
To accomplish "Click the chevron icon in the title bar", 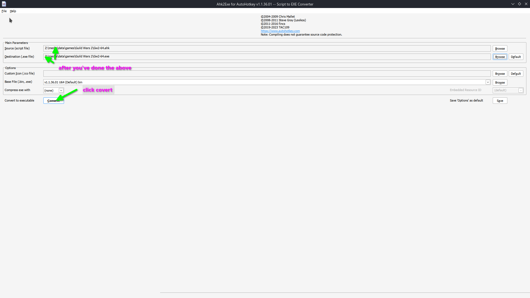I will point(513,4).
